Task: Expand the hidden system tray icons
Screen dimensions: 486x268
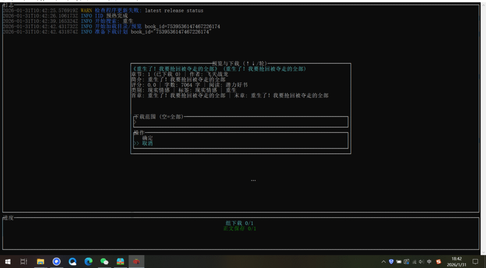Action: 383,261
